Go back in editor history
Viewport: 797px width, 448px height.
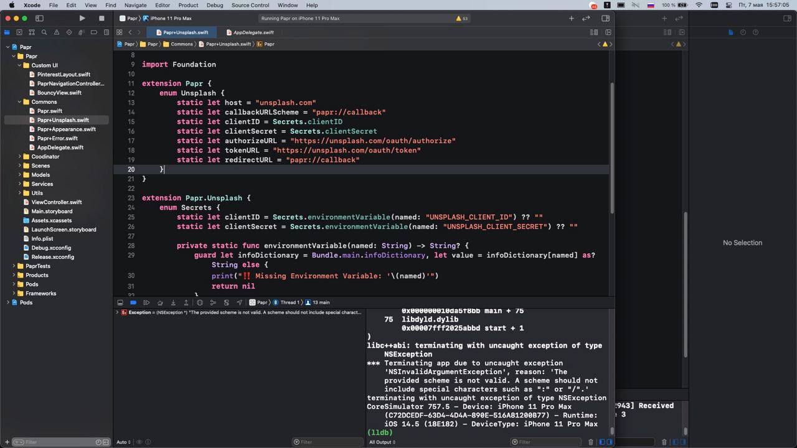click(130, 32)
